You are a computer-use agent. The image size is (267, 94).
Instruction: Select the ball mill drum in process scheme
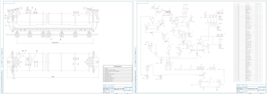coord(152,28)
